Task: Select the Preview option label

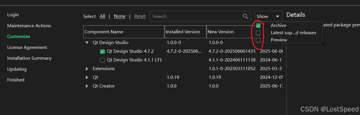Action: pos(279,40)
